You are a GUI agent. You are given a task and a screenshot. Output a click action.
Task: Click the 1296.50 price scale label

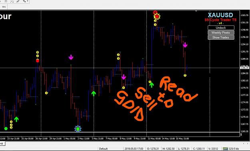(x=244, y=37)
